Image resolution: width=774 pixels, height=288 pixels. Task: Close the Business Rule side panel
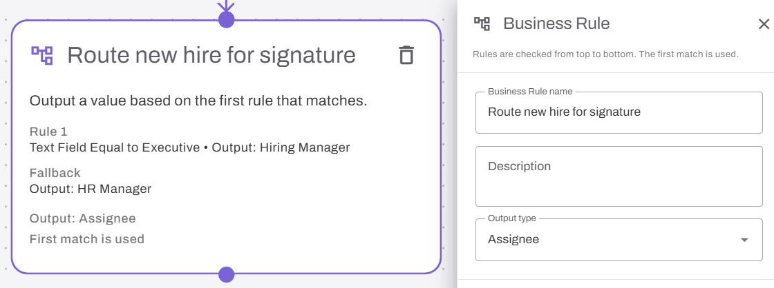(x=764, y=23)
